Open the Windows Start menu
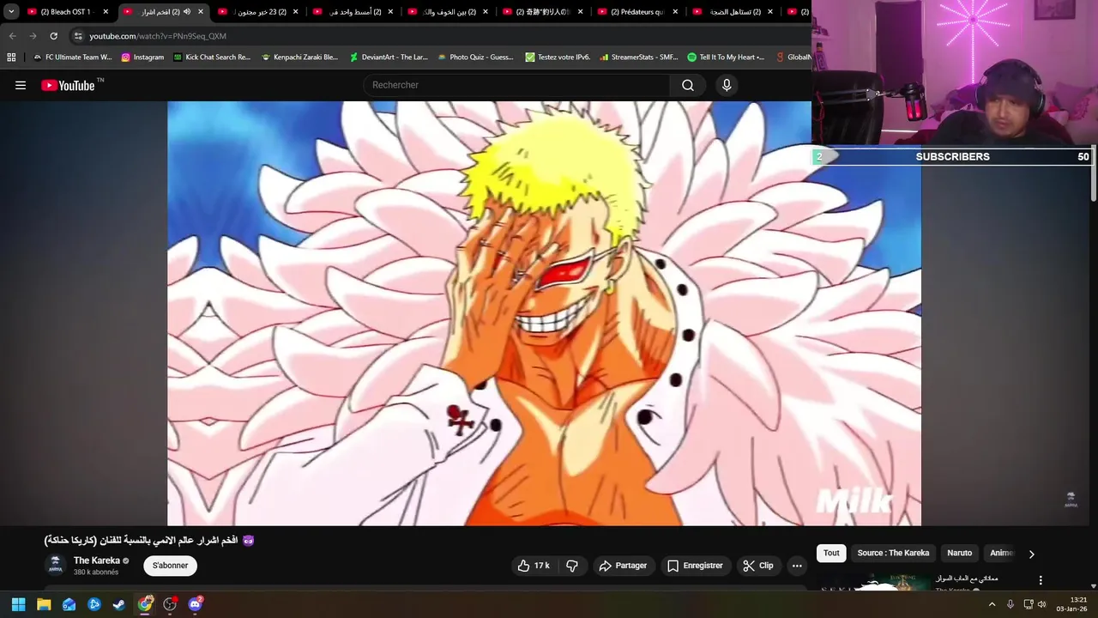The image size is (1098, 618). [18, 604]
